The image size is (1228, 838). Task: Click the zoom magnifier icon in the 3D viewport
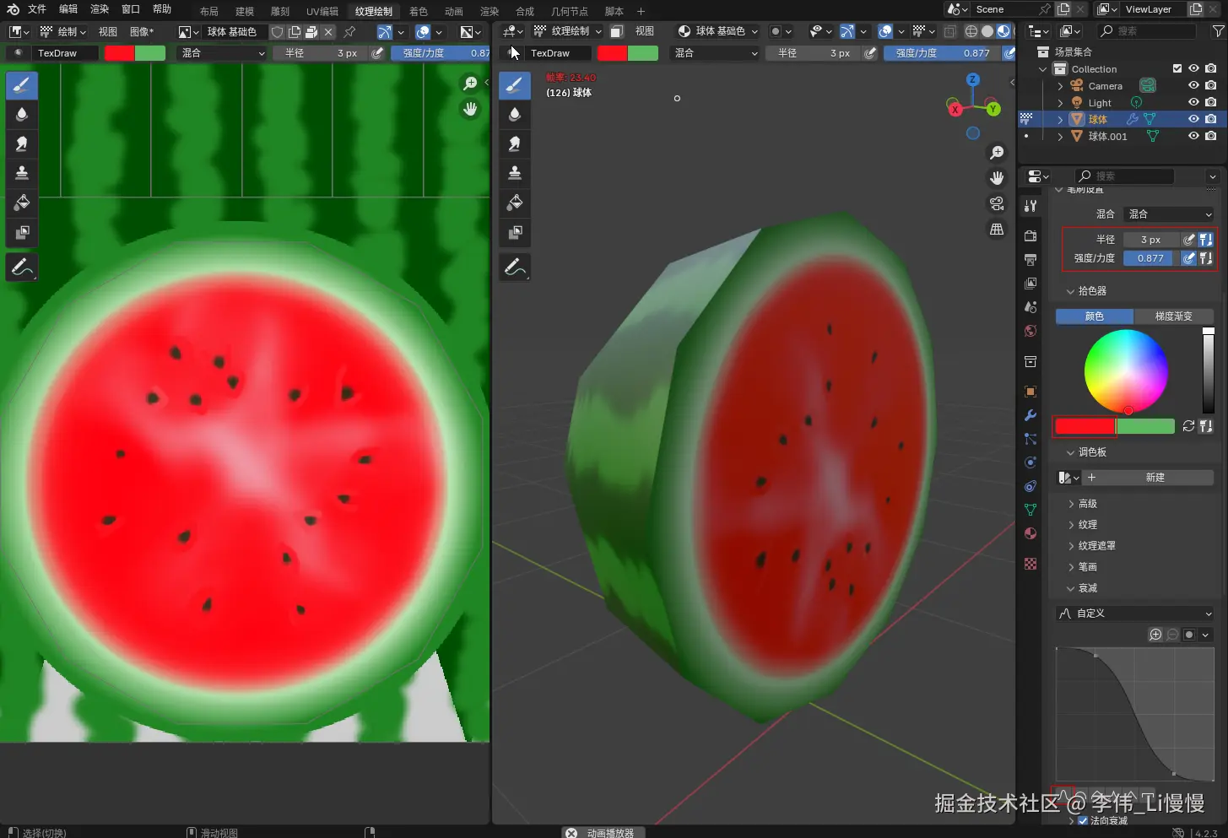click(997, 153)
